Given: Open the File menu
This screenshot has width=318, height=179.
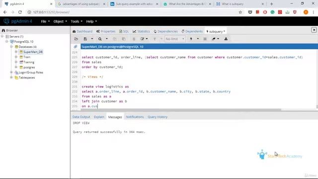Looking at the screenshot, I should tap(45, 21).
